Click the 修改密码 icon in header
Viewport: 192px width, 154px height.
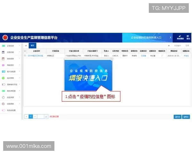coord(180,36)
